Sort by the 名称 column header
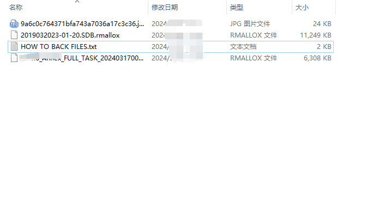The image size is (373, 222). click(16, 8)
